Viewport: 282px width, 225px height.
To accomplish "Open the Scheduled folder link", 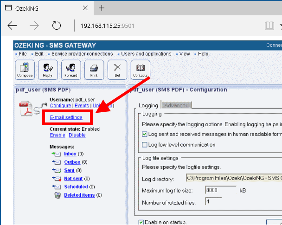I will tap(76, 187).
